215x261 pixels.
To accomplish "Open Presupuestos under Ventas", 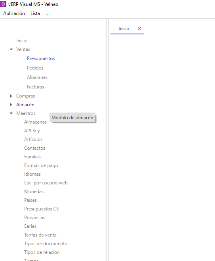I will pos(41,58).
